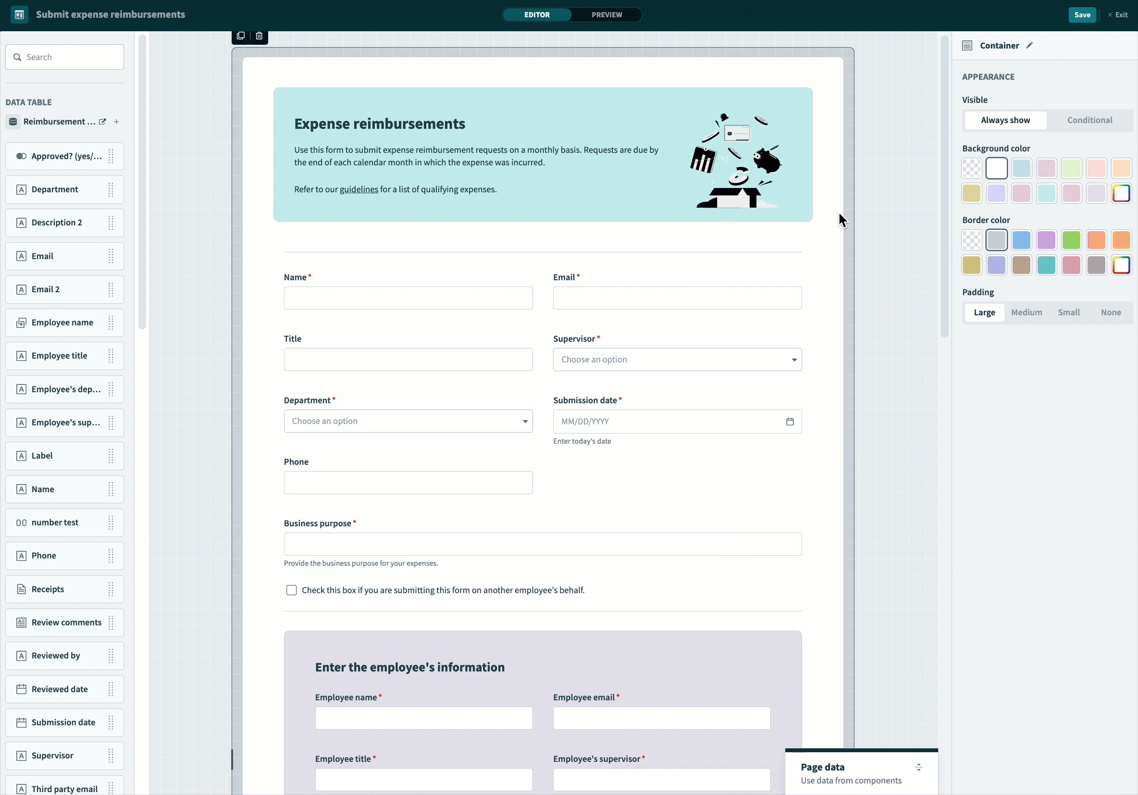Viewport: 1138px width, 795px height.
Task: Switch to the EDITOR tab
Action: [x=537, y=14]
